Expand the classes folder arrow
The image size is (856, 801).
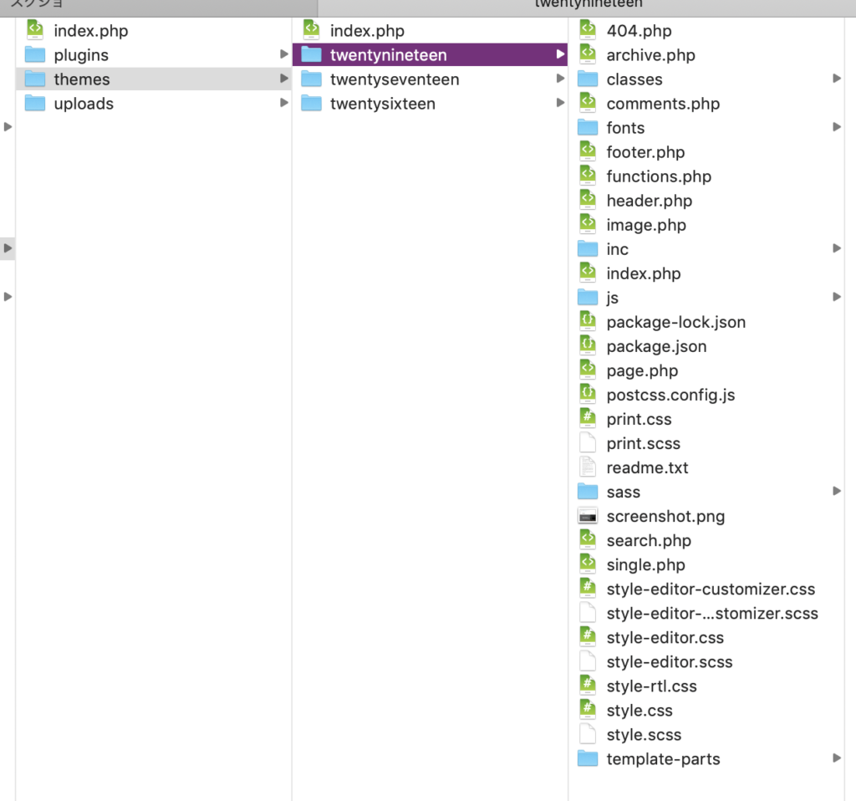click(836, 79)
